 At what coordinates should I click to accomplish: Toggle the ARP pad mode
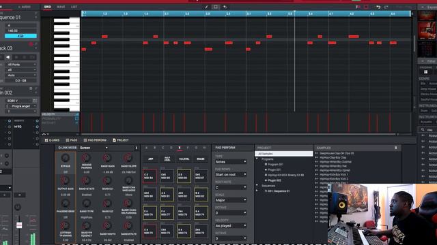pos(150,159)
